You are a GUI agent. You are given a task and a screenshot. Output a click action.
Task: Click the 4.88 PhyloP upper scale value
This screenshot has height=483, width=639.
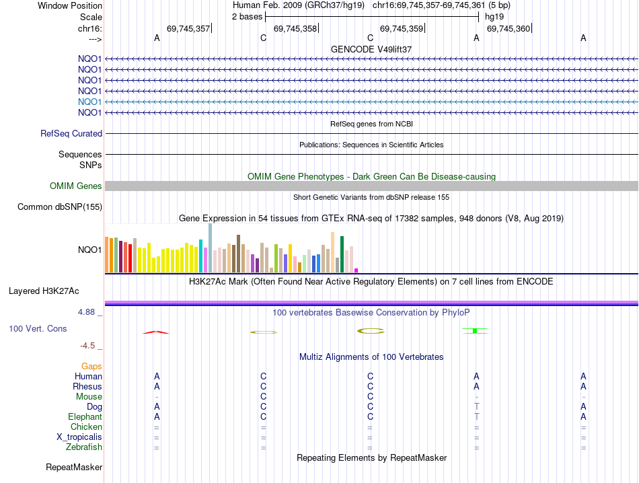[x=86, y=312]
